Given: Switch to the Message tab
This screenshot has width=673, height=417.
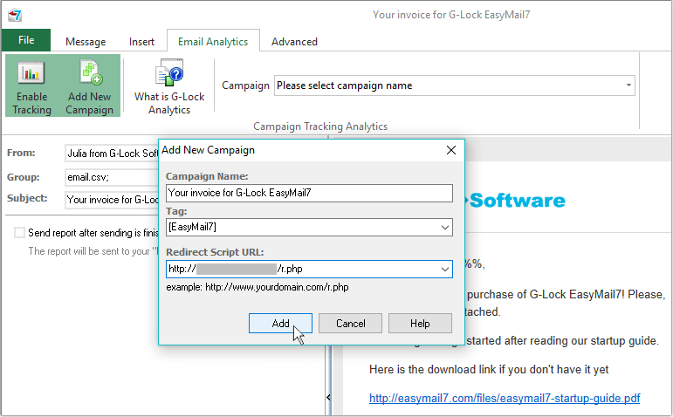Looking at the screenshot, I should coord(86,42).
